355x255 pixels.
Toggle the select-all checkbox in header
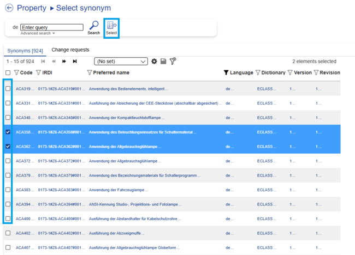(x=8, y=72)
